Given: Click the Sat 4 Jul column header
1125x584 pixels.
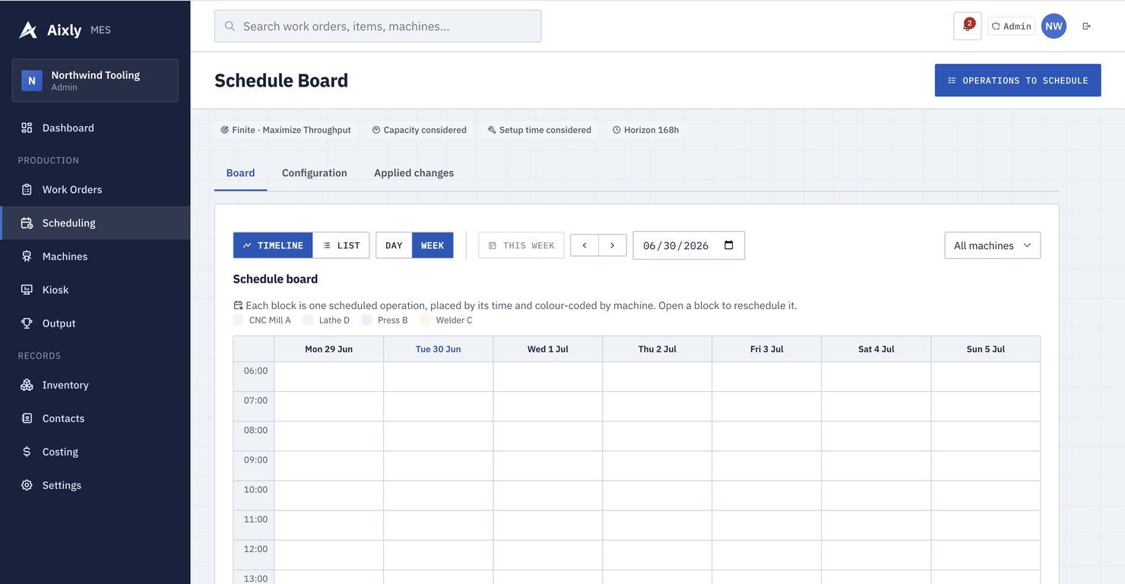Looking at the screenshot, I should point(876,349).
